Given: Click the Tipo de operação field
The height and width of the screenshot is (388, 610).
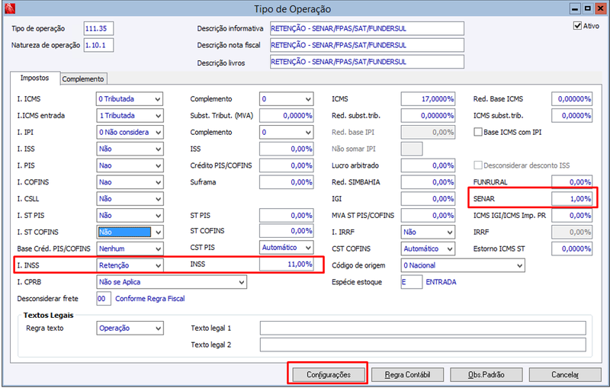Looking at the screenshot, I should click(98, 28).
